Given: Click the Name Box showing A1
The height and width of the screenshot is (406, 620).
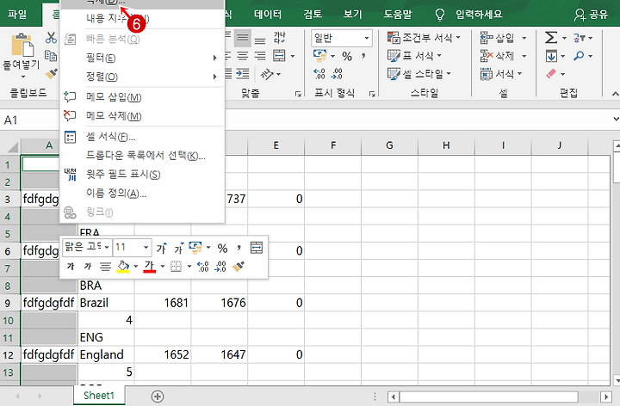Looking at the screenshot, I should [x=30, y=120].
